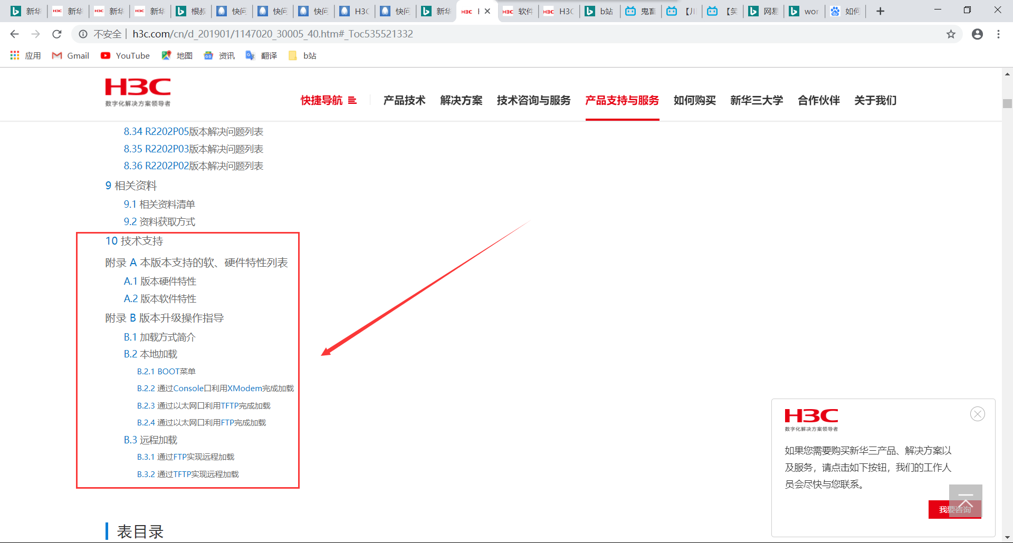1013x543 pixels.
Task: Open the 资讯 bookmark
Action: 219,55
